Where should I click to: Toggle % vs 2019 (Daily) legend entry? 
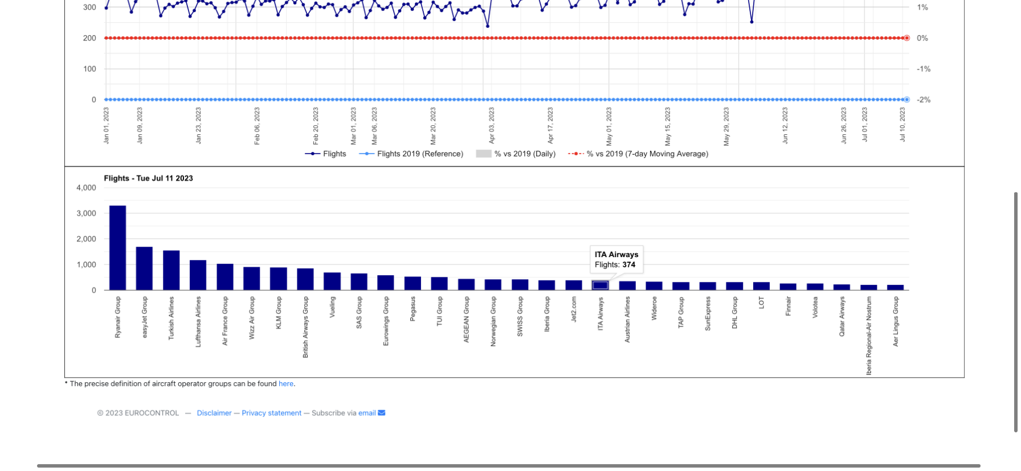[x=516, y=154]
